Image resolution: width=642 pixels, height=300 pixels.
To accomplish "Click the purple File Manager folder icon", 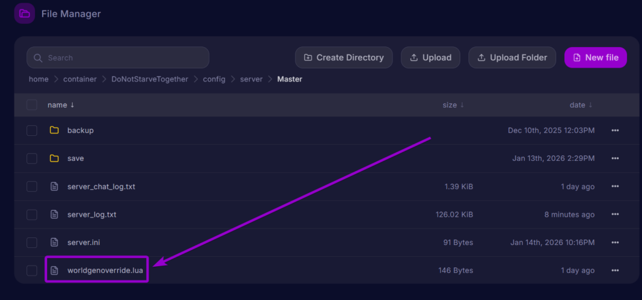I will [x=24, y=14].
